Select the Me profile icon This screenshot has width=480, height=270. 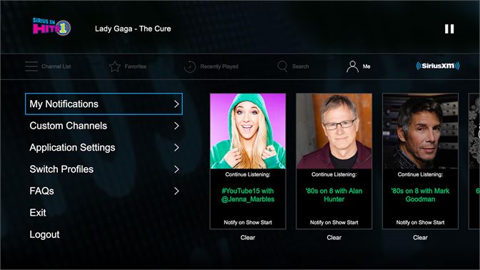coord(352,66)
